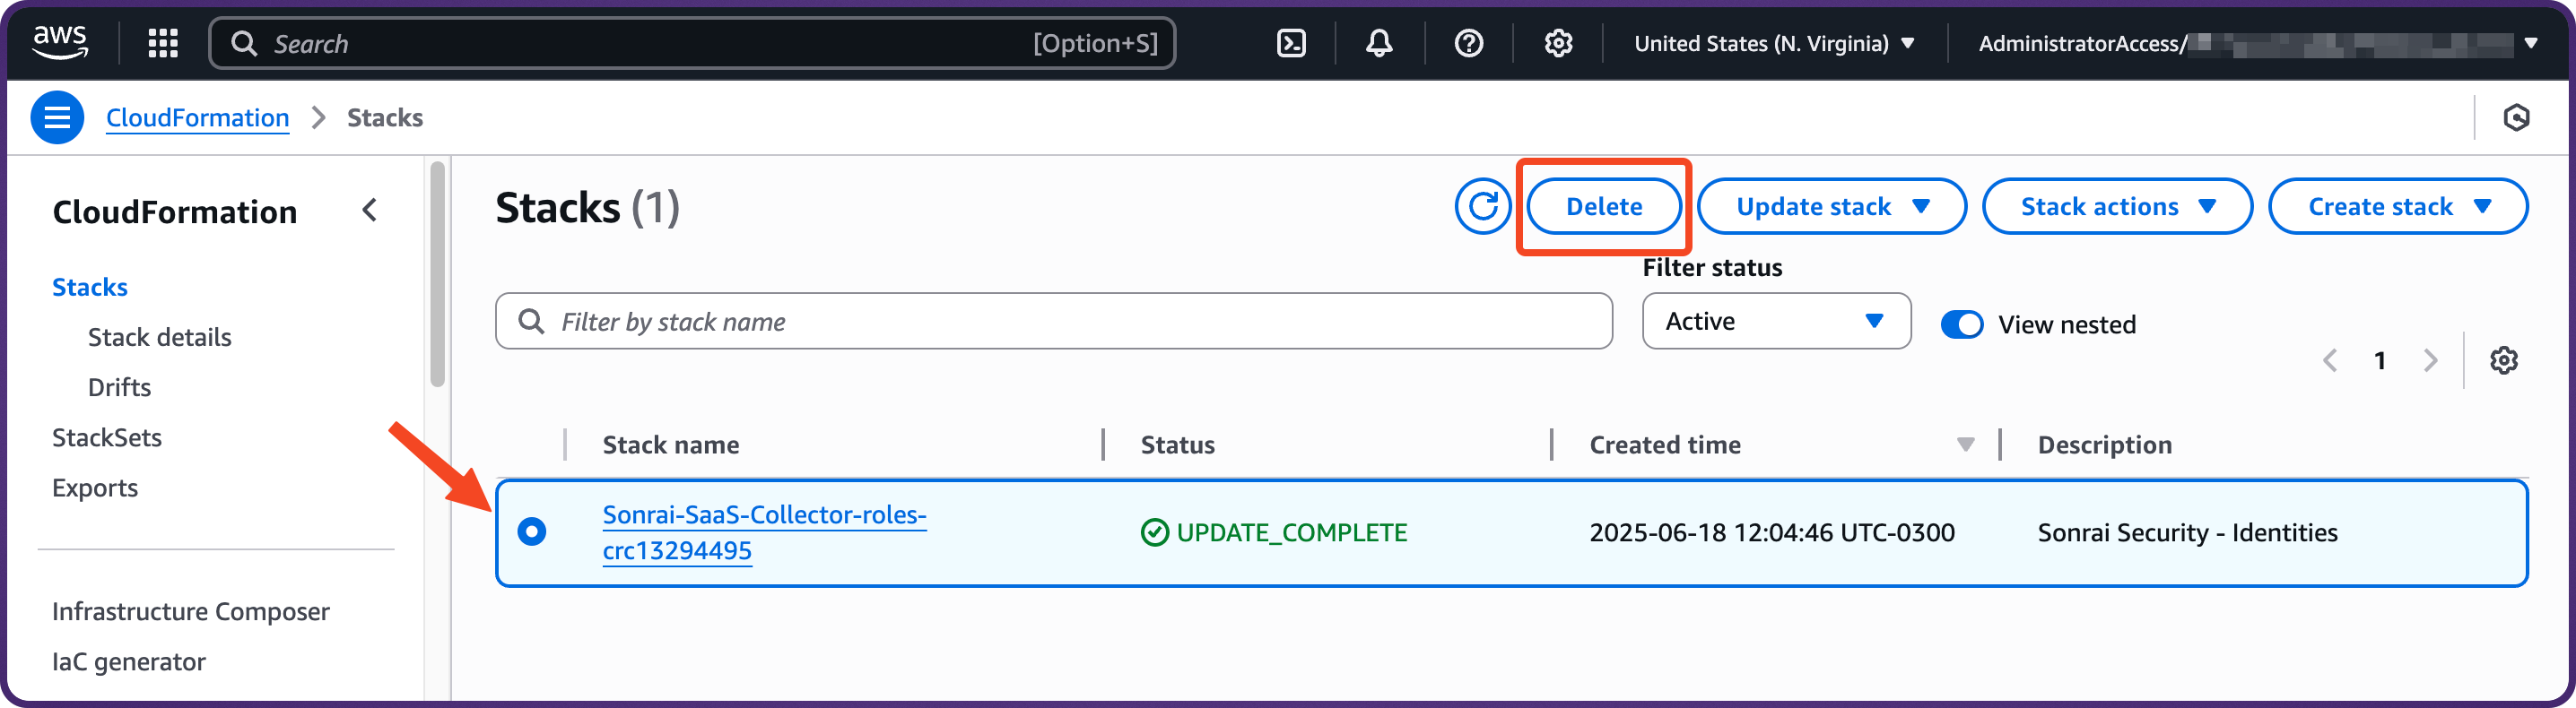This screenshot has width=2576, height=708.
Task: Go to previous page of stacks
Action: coord(2330,360)
